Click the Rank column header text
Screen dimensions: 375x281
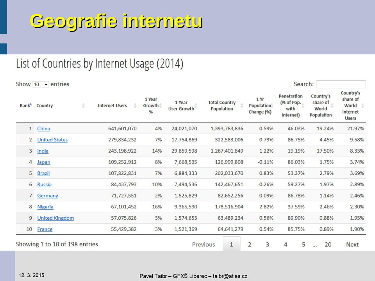[24, 106]
